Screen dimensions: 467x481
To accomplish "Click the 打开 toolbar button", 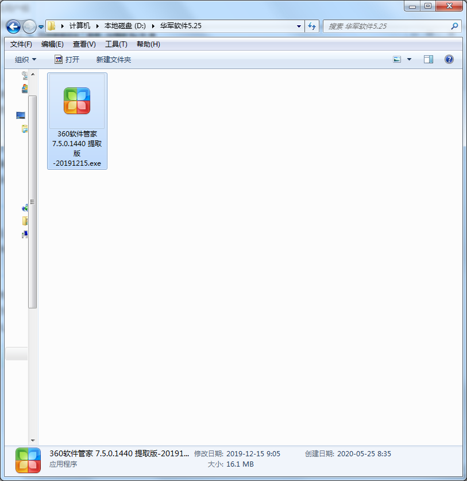I will pos(67,59).
